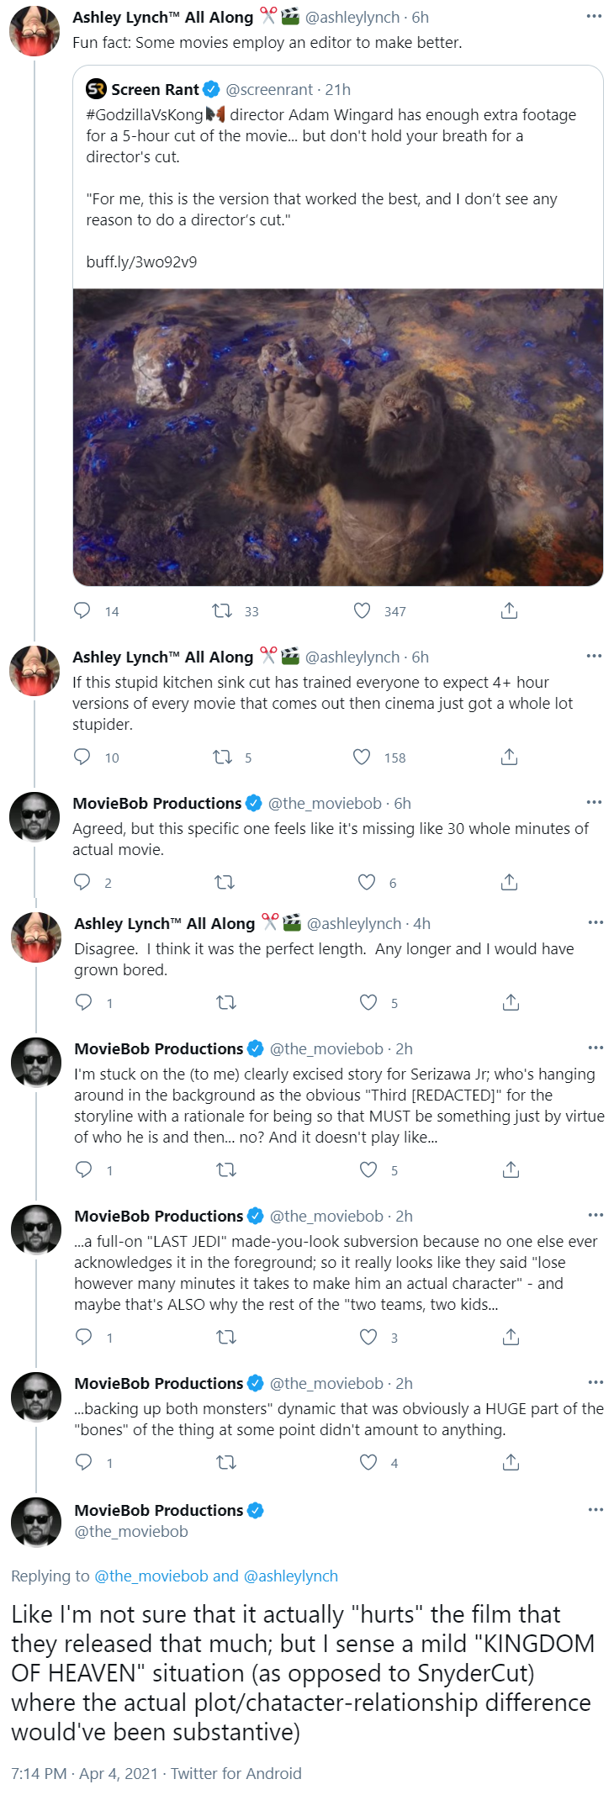This screenshot has width=614, height=1795.
Task: Reply to Ashley's 'Disagree' tweet
Action: coord(84,1002)
